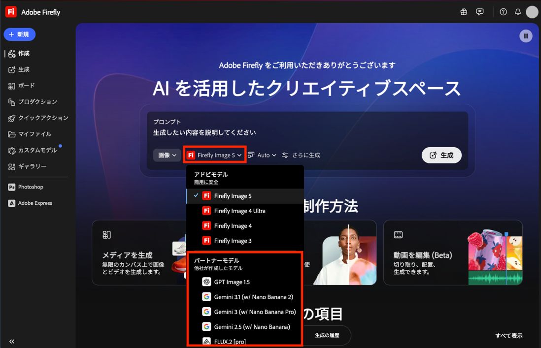541x348 pixels.
Task: Select Firefly Image 5 model
Action: (x=245, y=196)
